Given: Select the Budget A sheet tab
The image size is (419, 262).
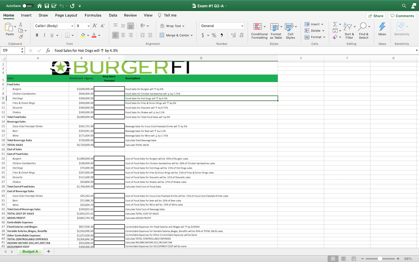Looking at the screenshot, I should pos(30,251).
